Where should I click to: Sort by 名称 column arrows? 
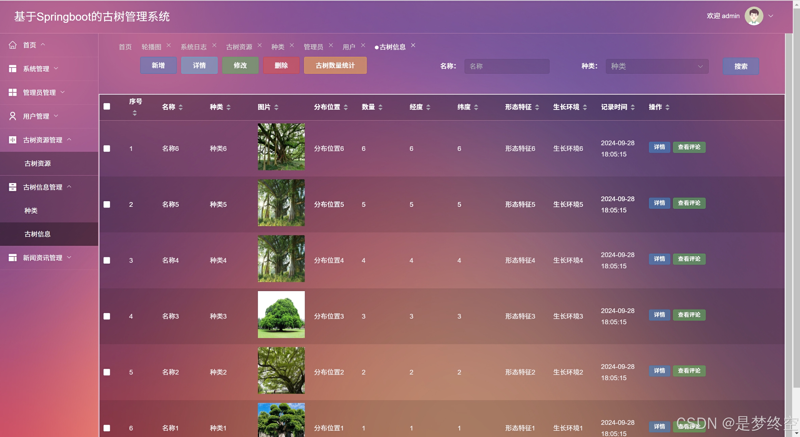coord(180,107)
